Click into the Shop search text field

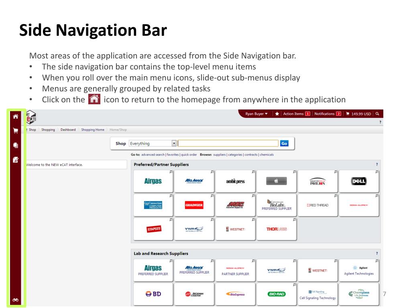click(x=228, y=143)
